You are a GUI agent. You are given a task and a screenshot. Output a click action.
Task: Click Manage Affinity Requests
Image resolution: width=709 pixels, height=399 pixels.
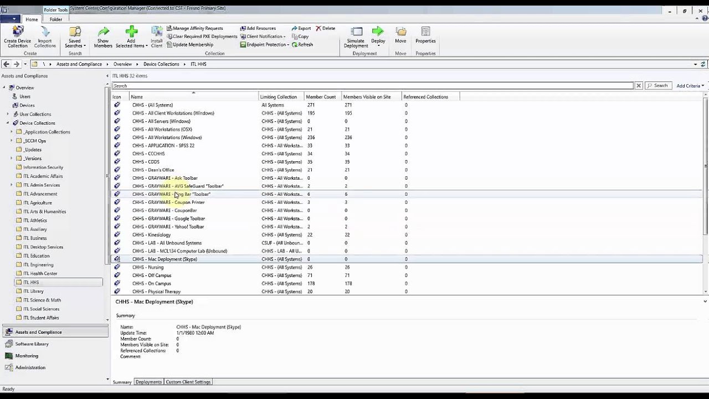(x=194, y=28)
